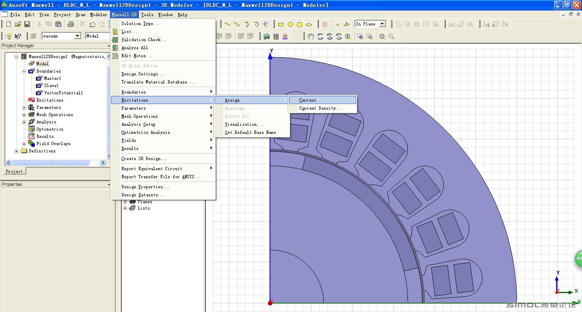582x312 pixels.
Task: Select Excitations item in project tree
Action: [50, 100]
